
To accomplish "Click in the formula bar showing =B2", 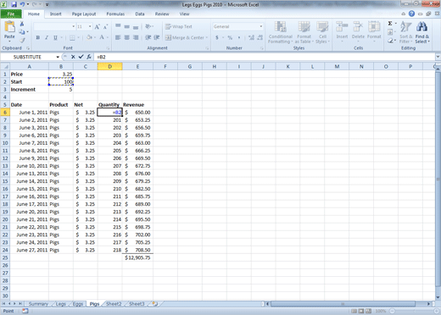I will tap(265, 57).
